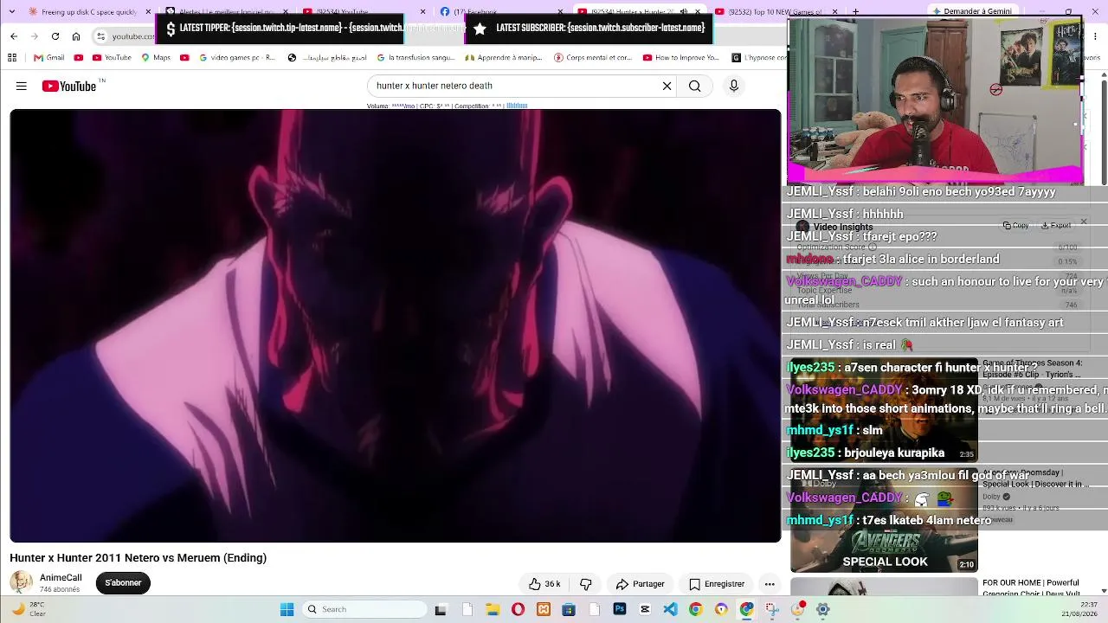The width and height of the screenshot is (1108, 623).
Task: Open the browser home page
Action: coord(76,36)
